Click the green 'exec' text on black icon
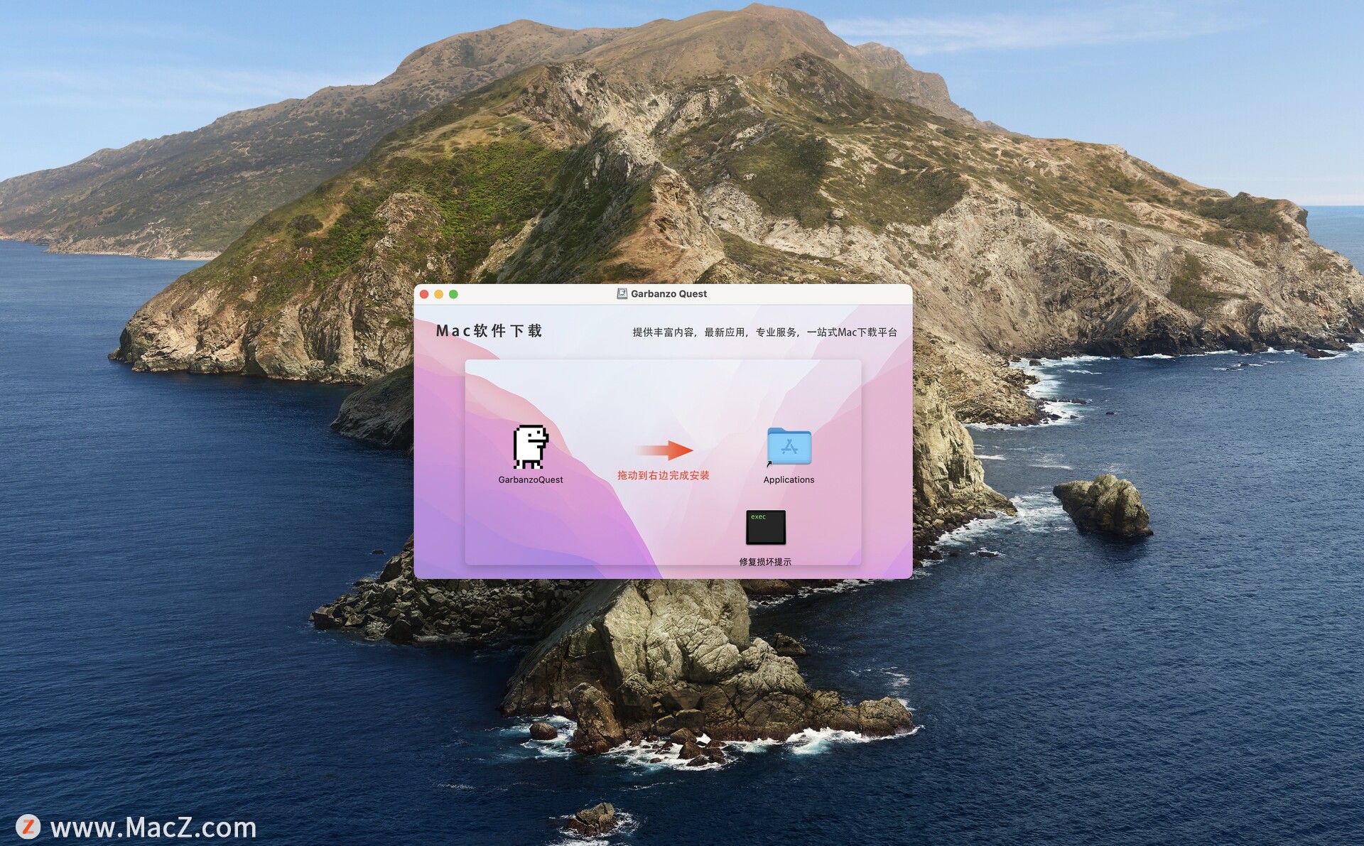This screenshot has width=1364, height=846. coord(758,517)
